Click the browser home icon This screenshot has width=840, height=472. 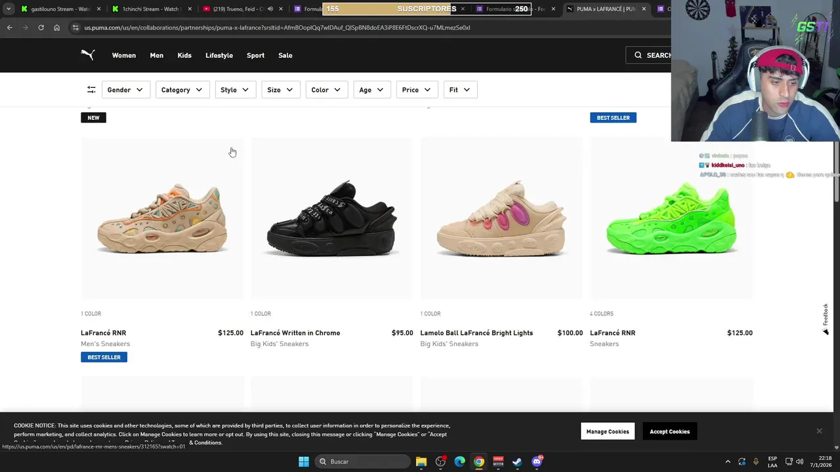(x=56, y=28)
